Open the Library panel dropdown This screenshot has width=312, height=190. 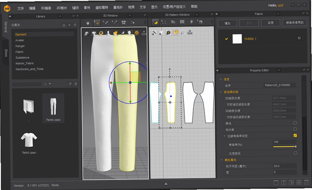60,16
